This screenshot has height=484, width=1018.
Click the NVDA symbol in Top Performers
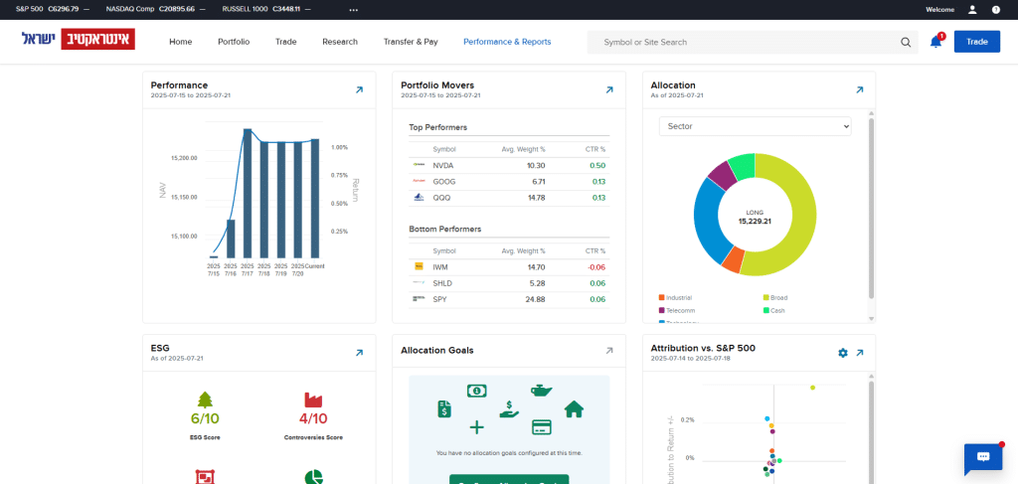click(443, 165)
